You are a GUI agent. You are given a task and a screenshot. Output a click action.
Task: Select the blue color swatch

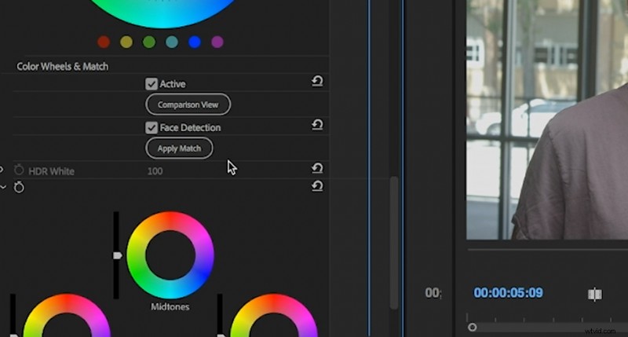pyautogui.click(x=195, y=42)
